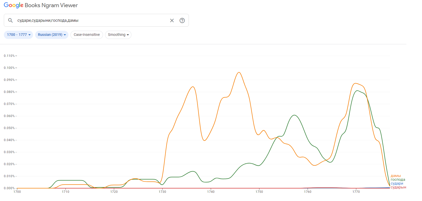The image size is (422, 201).
Task: Click the orange дамы peak near 1736
Action: pos(193,87)
